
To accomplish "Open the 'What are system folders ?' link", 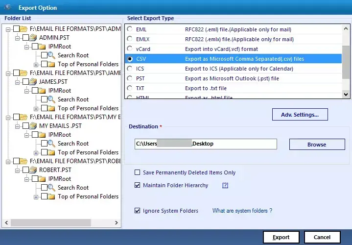I will 242,211.
